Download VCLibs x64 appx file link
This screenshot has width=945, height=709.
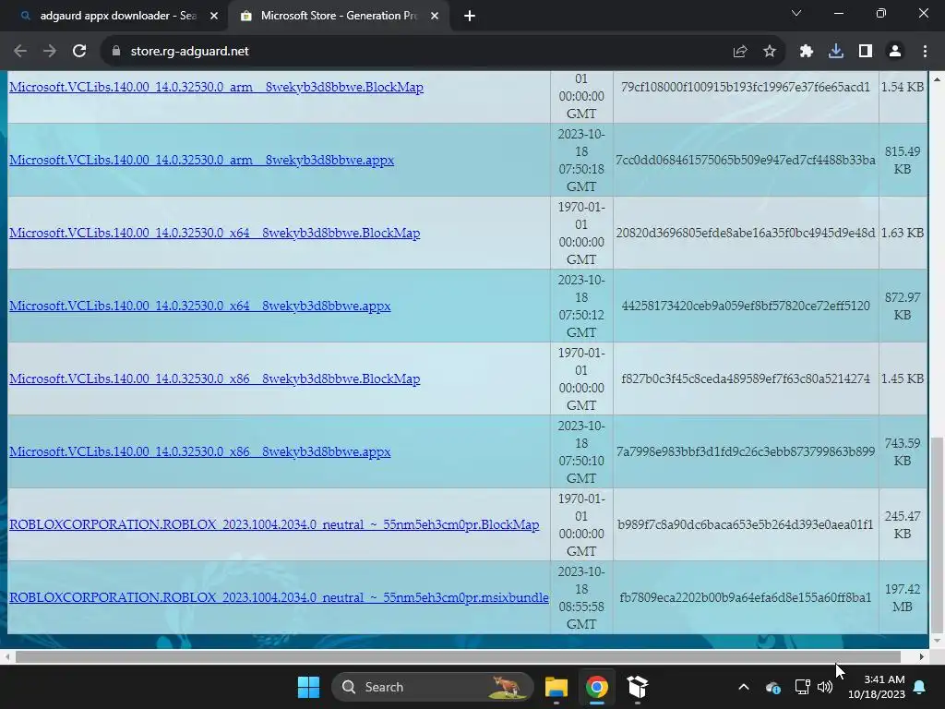(200, 306)
